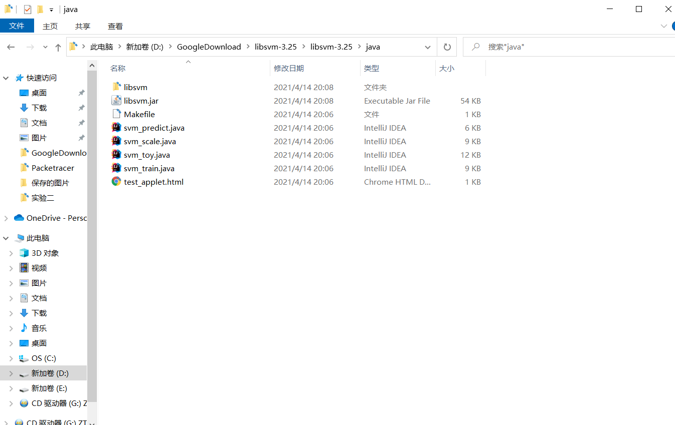This screenshot has width=675, height=425.
Task: Open recent locations dropdown arrow
Action: pyautogui.click(x=45, y=47)
